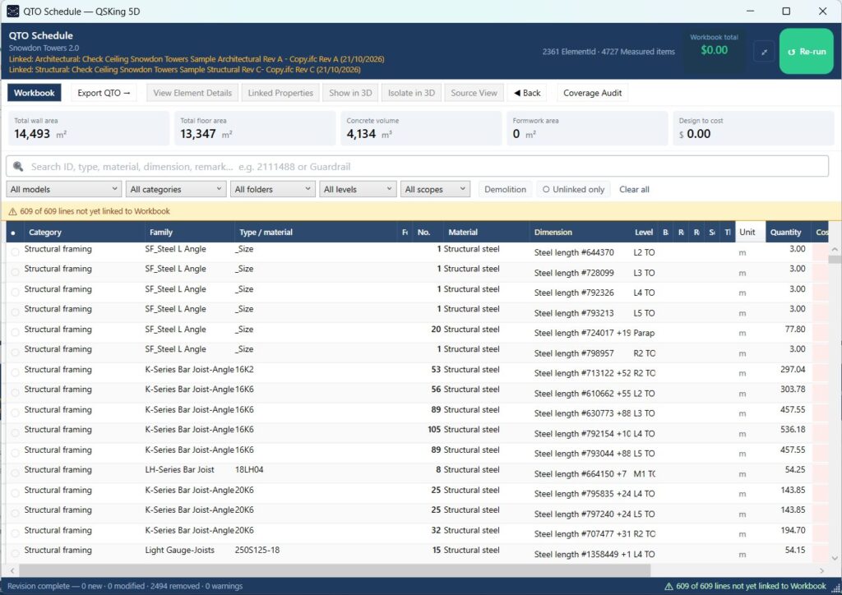Click the 'Light Gauge-Joists' family cell
The image size is (842, 595).
tap(180, 550)
